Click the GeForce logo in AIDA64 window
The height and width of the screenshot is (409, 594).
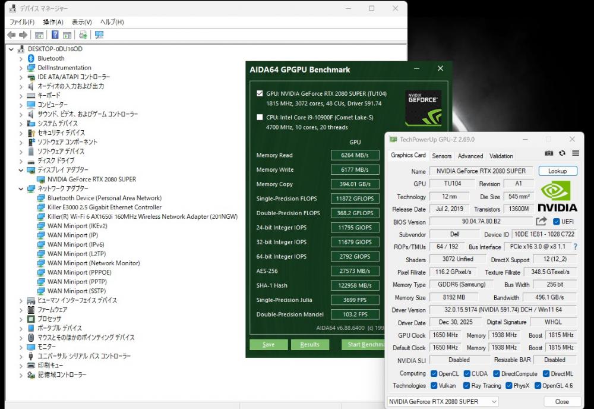click(x=423, y=108)
